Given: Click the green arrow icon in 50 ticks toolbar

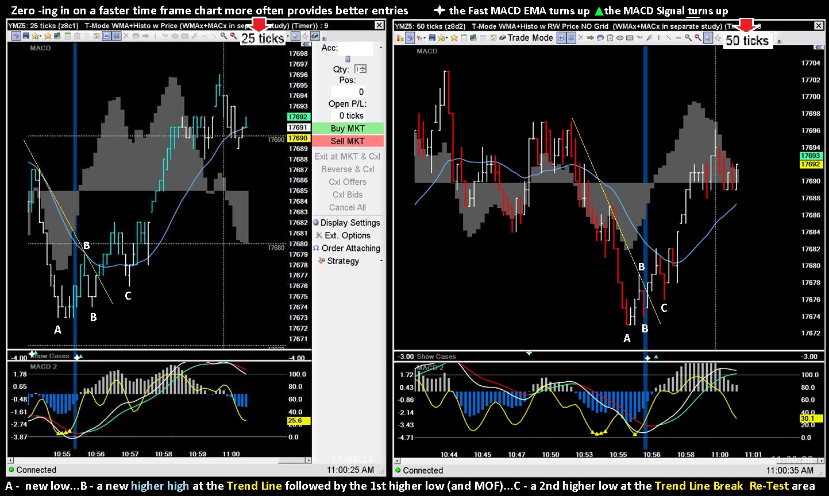Looking at the screenshot, I should [x=591, y=38].
